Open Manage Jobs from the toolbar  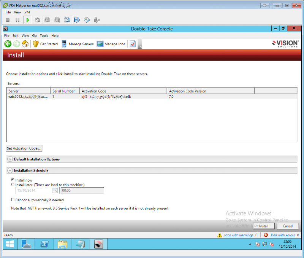[111, 44]
